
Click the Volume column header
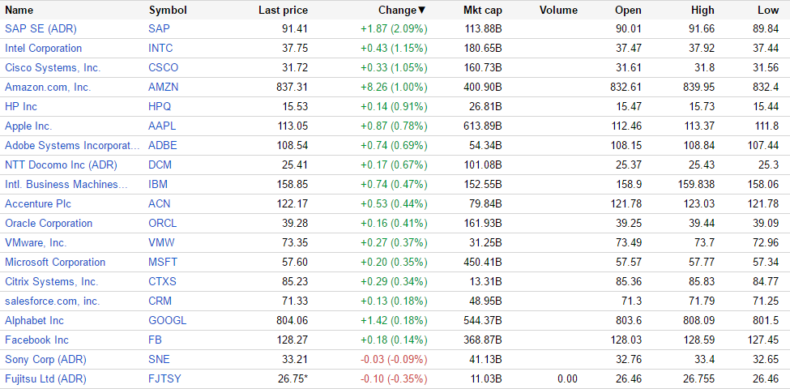[x=558, y=10]
